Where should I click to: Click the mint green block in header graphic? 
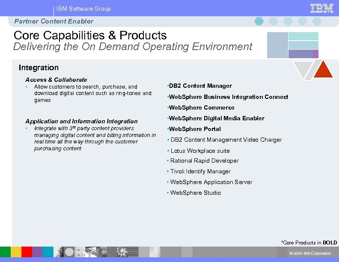click(x=303, y=36)
